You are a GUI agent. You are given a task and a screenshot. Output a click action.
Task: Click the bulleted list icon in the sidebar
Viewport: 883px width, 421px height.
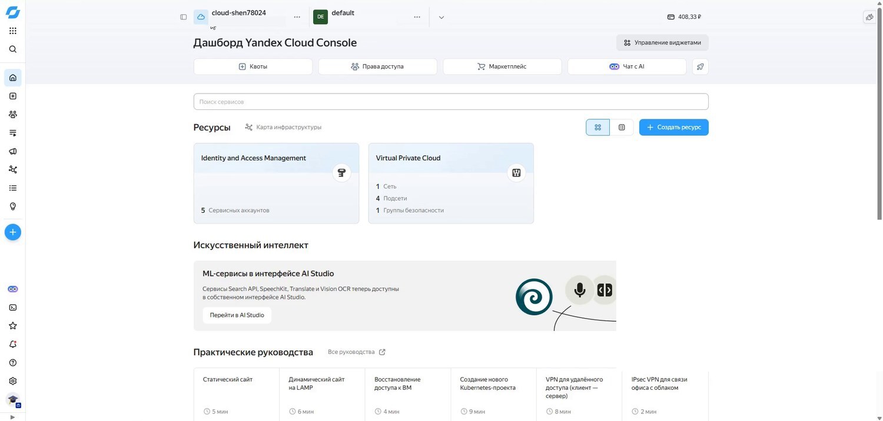(13, 188)
